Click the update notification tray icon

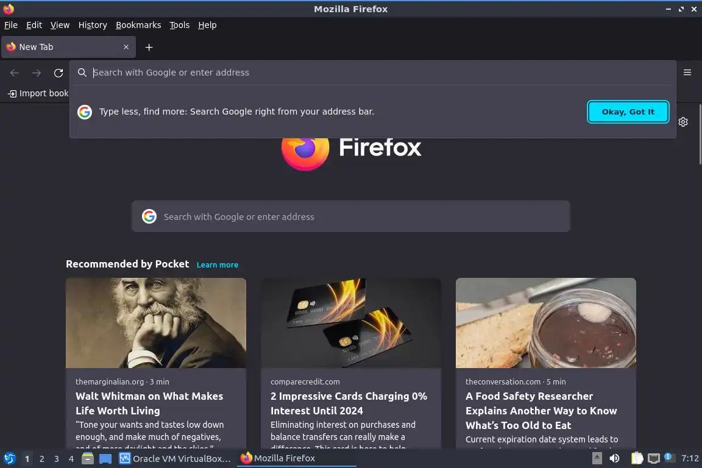click(x=668, y=457)
